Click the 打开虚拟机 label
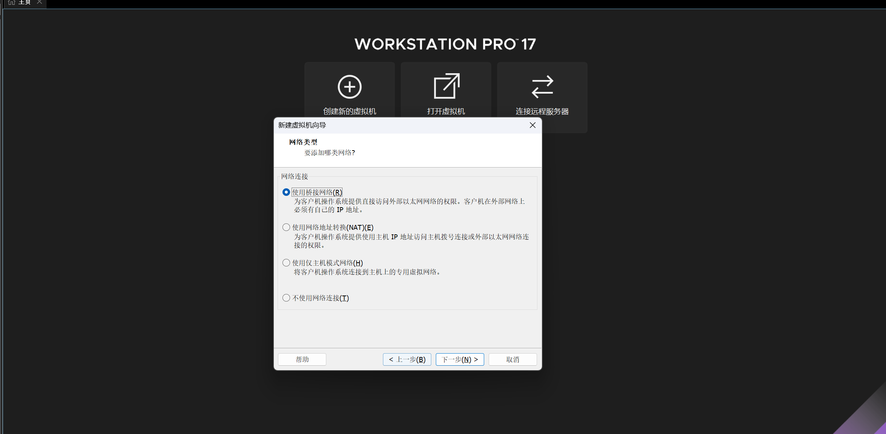The image size is (886, 434). (446, 111)
